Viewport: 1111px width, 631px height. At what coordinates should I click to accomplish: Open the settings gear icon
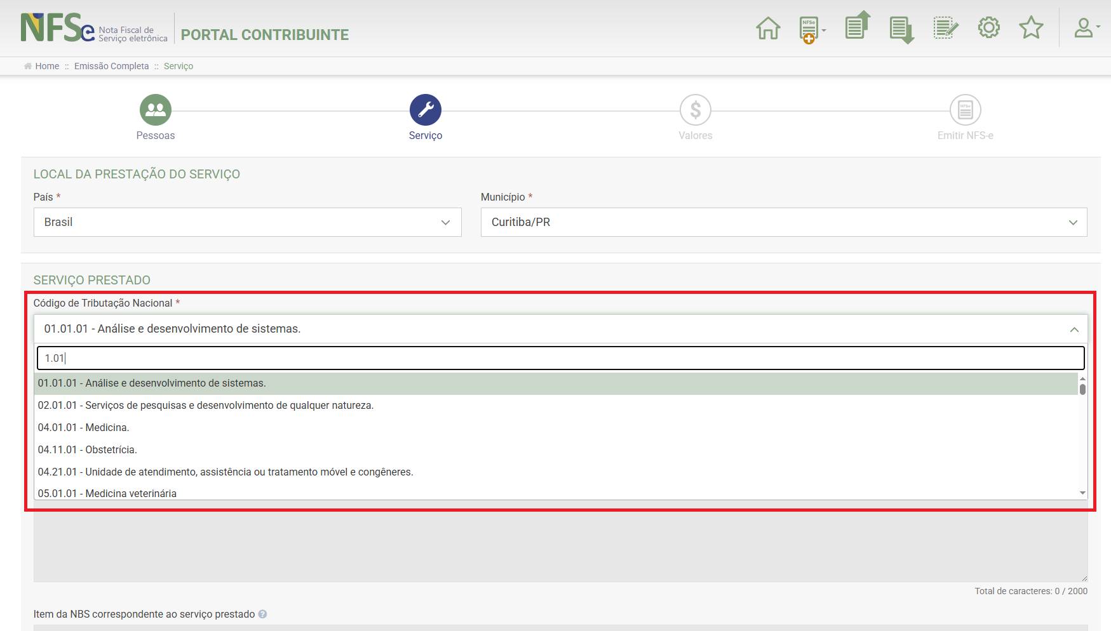point(988,28)
